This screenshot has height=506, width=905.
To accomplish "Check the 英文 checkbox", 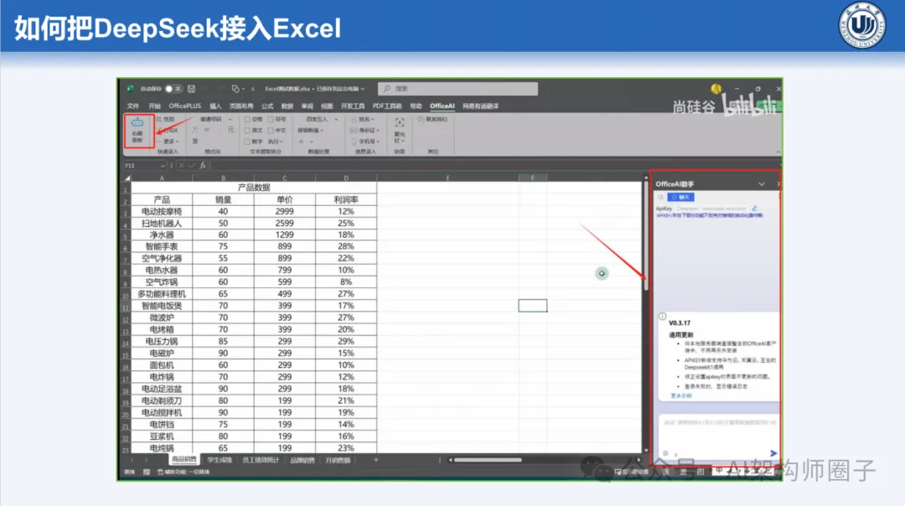I will pos(247,131).
